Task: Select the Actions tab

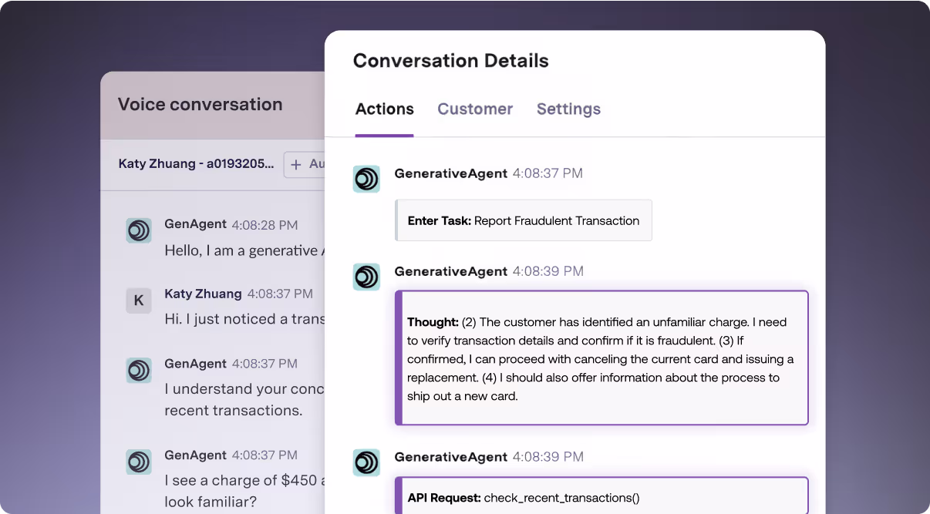Action: [384, 109]
